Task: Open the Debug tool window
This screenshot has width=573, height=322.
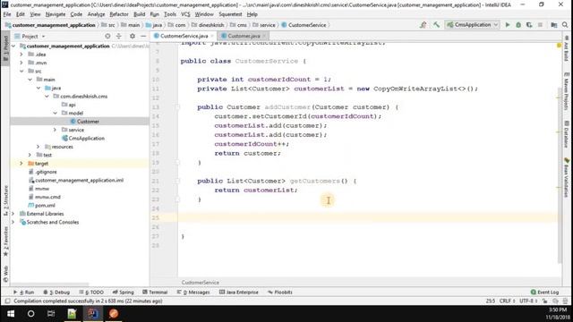Action: tap(56, 292)
